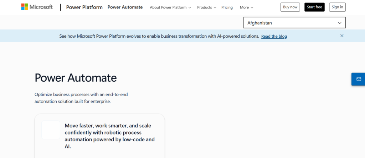The image size is (365, 158).
Task: Open the floating envelope contact button
Action: (x=358, y=79)
